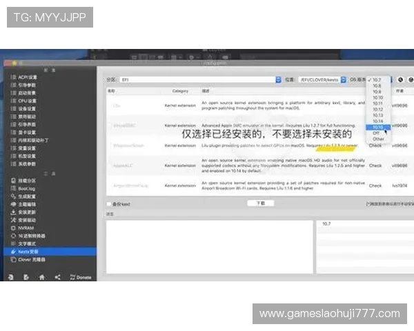Open the 显卡设置 graphics section

(x=23, y=132)
